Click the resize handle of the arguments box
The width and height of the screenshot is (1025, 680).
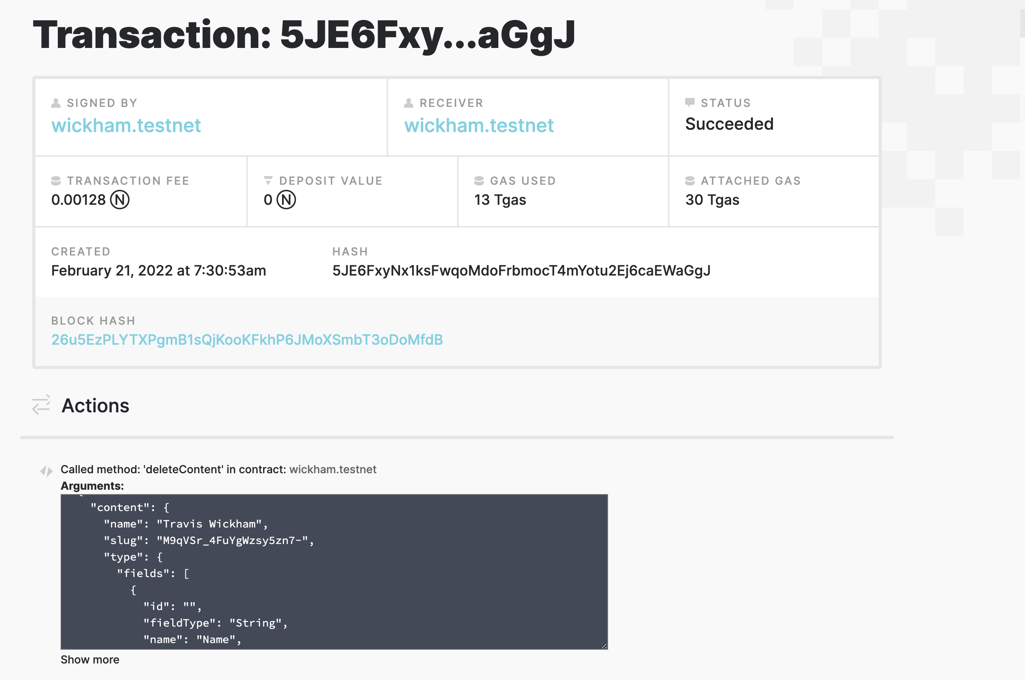(604, 645)
